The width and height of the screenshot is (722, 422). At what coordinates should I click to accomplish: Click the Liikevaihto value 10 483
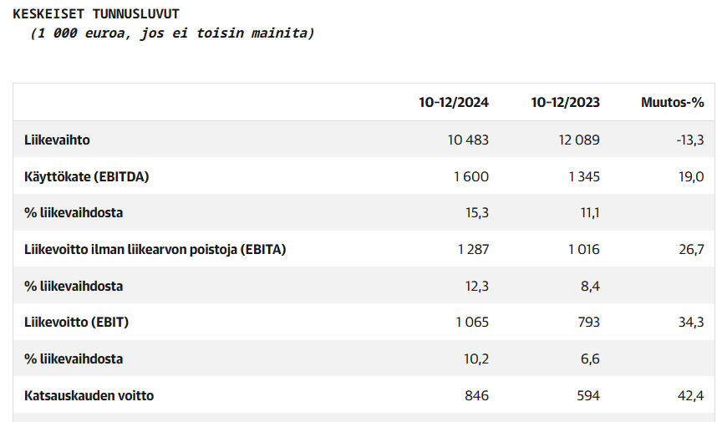(x=468, y=140)
